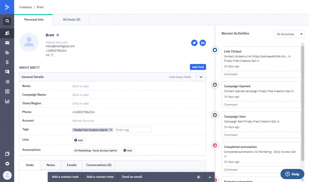Collapse the General Details section chevron
Screen dimensions: 309x182
click(x=201, y=77)
